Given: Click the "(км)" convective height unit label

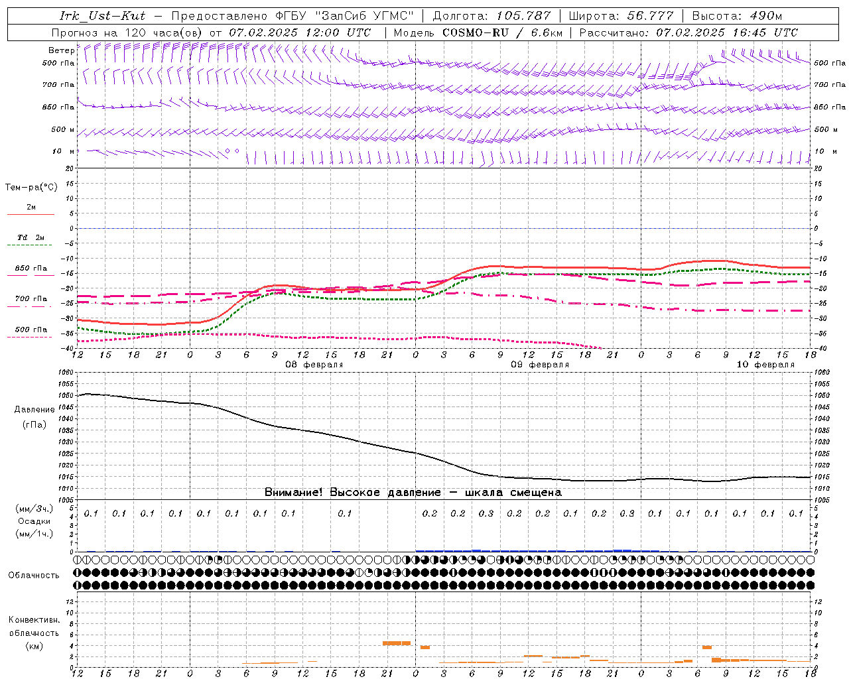Looking at the screenshot, I should [34, 646].
